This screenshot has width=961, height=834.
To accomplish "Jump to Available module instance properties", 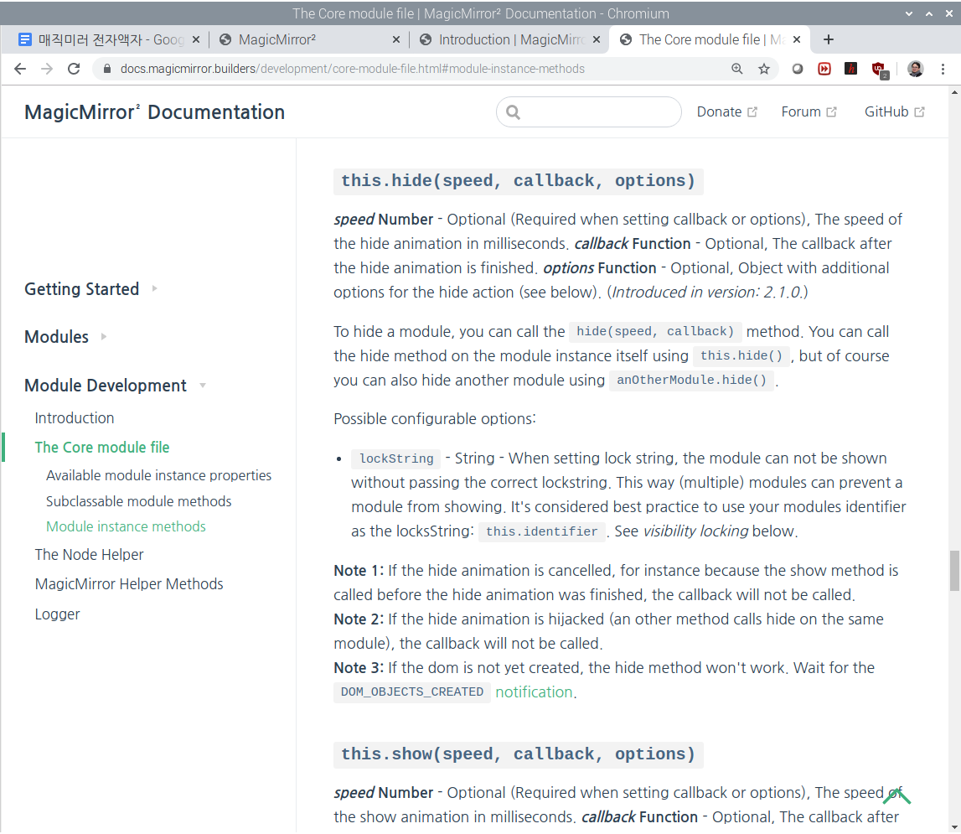I will 158,475.
